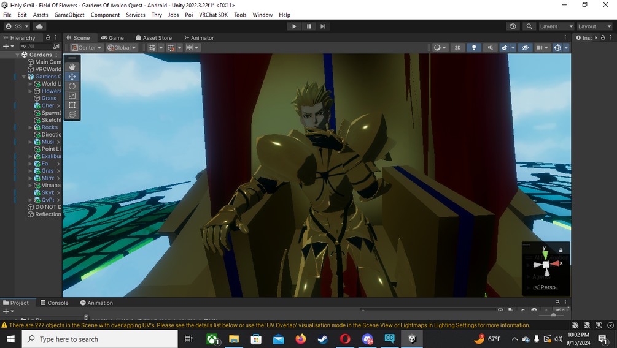Toggle hidden objects scene visibility
This screenshot has height=348, width=617.
click(525, 48)
